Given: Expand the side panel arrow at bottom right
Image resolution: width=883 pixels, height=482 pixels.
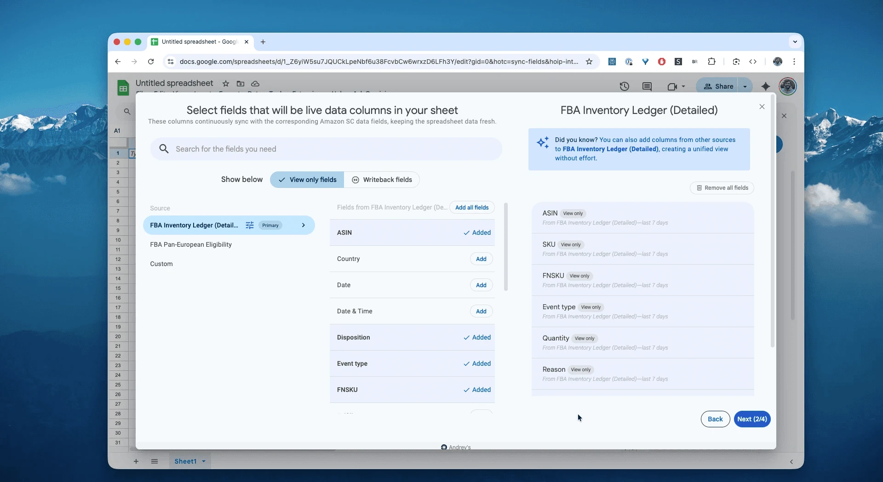Looking at the screenshot, I should (791, 462).
